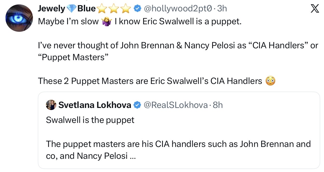Click the "These 2 Puppet Masters" sentence

(x=150, y=81)
